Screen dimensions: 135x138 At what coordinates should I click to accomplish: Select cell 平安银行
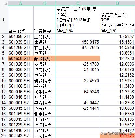tap(45, 103)
